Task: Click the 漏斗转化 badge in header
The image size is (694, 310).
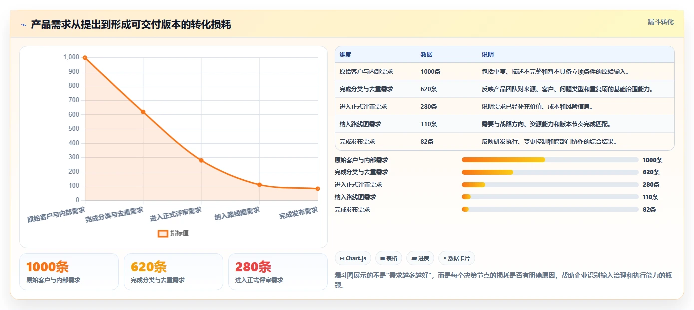Action: [x=661, y=22]
